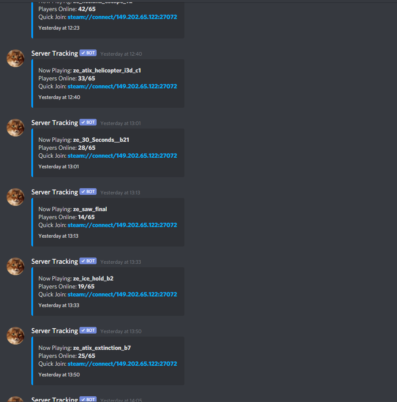Screen dimensions: 397x402
Task: Click the header timestamp Yesterday at 12:40
Action: pos(121,54)
